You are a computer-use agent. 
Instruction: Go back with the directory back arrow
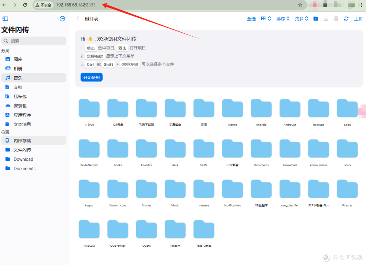78,19
